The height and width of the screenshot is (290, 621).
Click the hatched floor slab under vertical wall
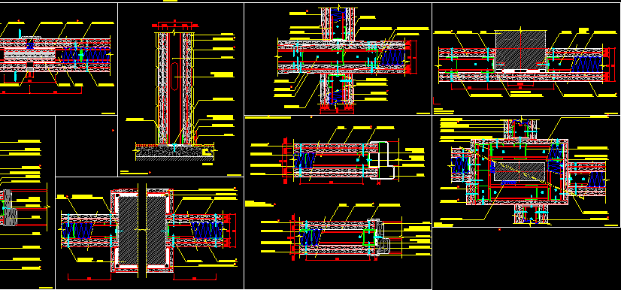(x=174, y=153)
